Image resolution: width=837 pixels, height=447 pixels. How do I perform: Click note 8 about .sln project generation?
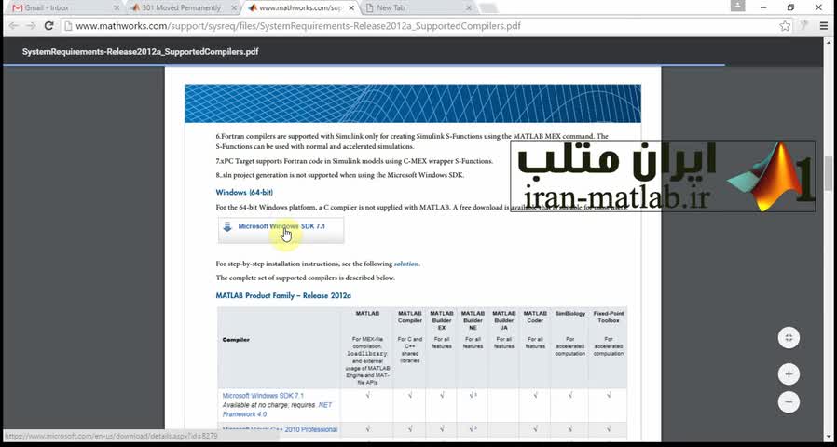click(x=339, y=175)
